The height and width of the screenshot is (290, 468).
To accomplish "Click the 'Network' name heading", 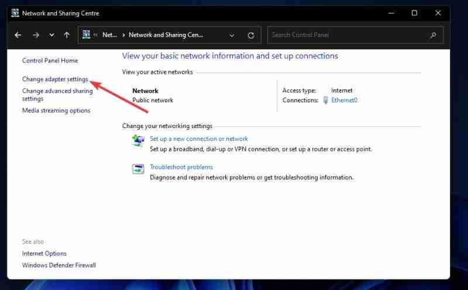I will pyautogui.click(x=145, y=91).
